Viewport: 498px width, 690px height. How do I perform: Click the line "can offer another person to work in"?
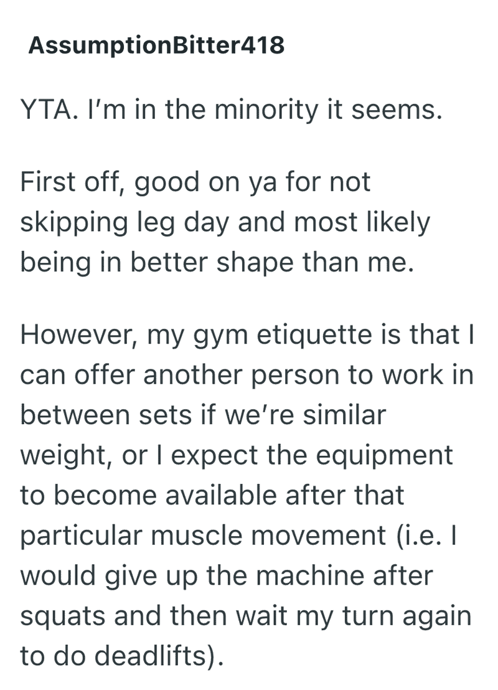(x=247, y=376)
